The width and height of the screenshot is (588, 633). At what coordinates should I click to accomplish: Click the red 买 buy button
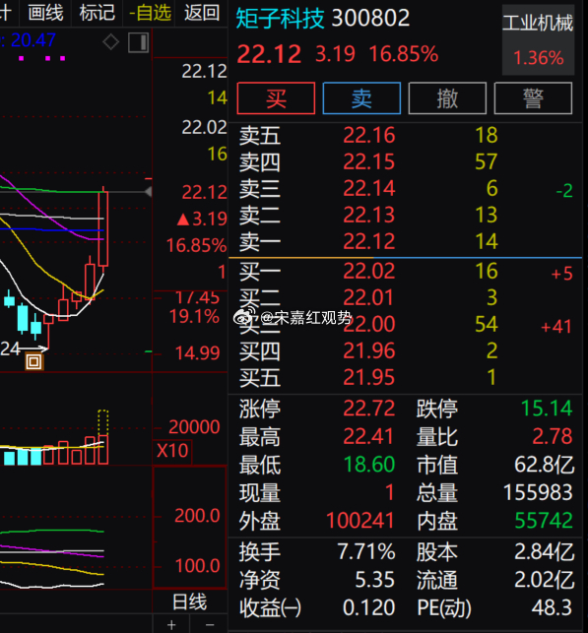(276, 98)
